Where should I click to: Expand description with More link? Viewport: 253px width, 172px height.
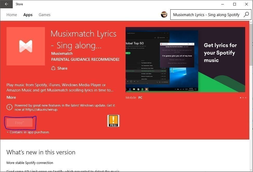[x=11, y=97]
